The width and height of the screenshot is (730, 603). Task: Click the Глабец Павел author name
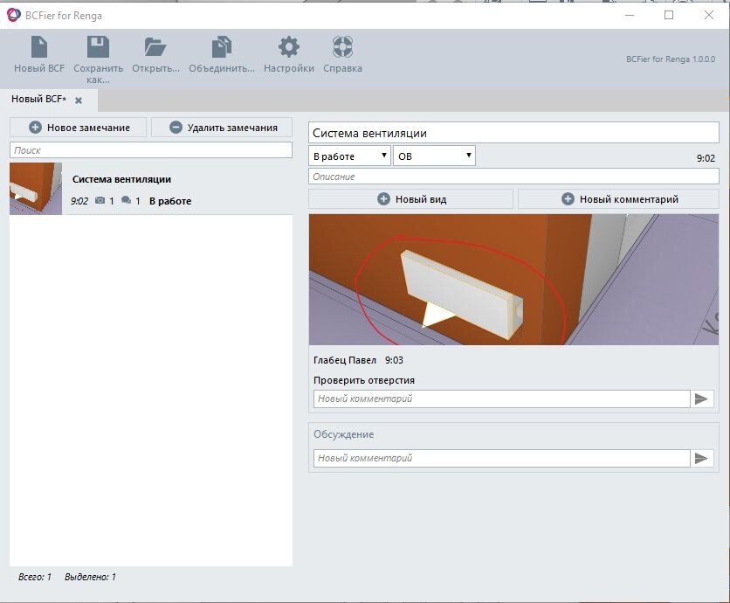345,360
